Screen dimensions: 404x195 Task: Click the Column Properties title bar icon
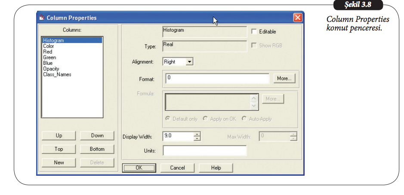point(42,18)
